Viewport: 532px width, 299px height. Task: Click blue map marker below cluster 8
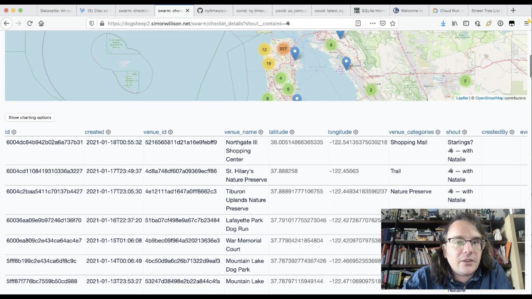pyautogui.click(x=346, y=64)
